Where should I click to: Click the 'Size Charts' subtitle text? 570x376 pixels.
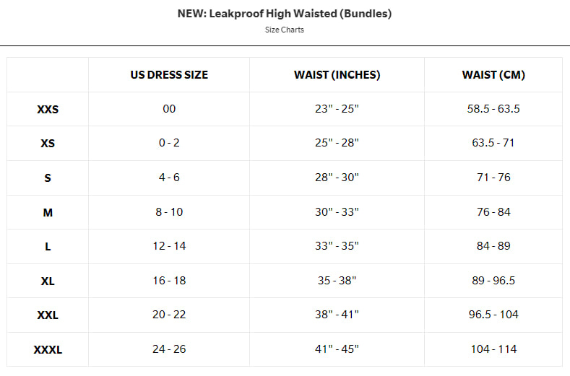285,30
